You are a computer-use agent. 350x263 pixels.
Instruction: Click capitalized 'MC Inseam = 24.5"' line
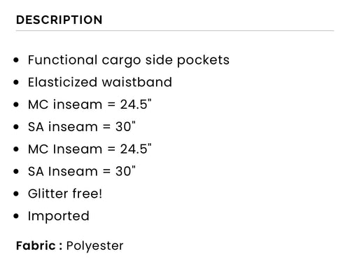point(90,149)
